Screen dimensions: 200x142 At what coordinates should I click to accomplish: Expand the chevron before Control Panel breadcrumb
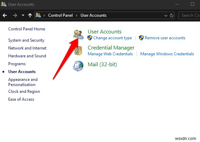44,15
